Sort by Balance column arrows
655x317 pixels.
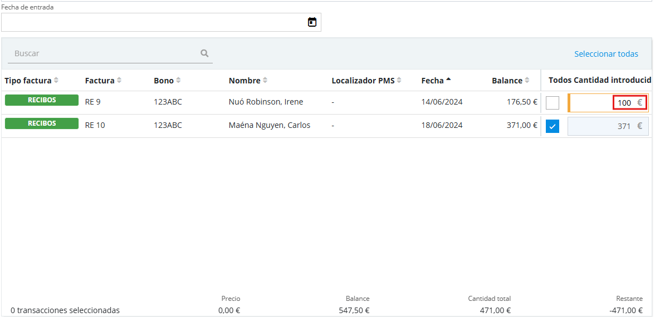pyautogui.click(x=527, y=81)
